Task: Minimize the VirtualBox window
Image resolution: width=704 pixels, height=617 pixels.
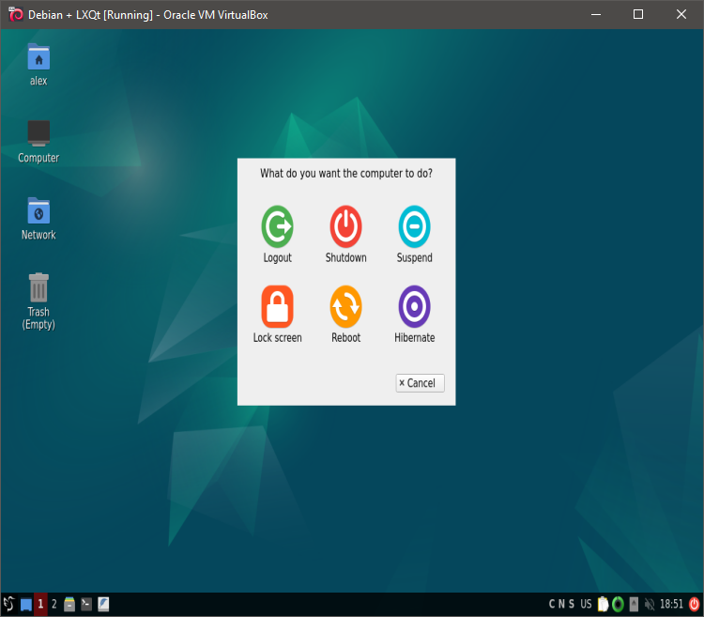Action: (596, 14)
